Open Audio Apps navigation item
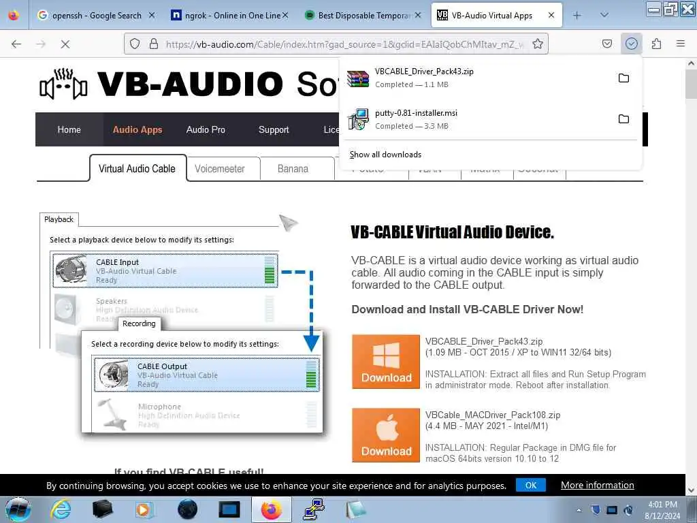The height and width of the screenshot is (523, 697). point(137,129)
